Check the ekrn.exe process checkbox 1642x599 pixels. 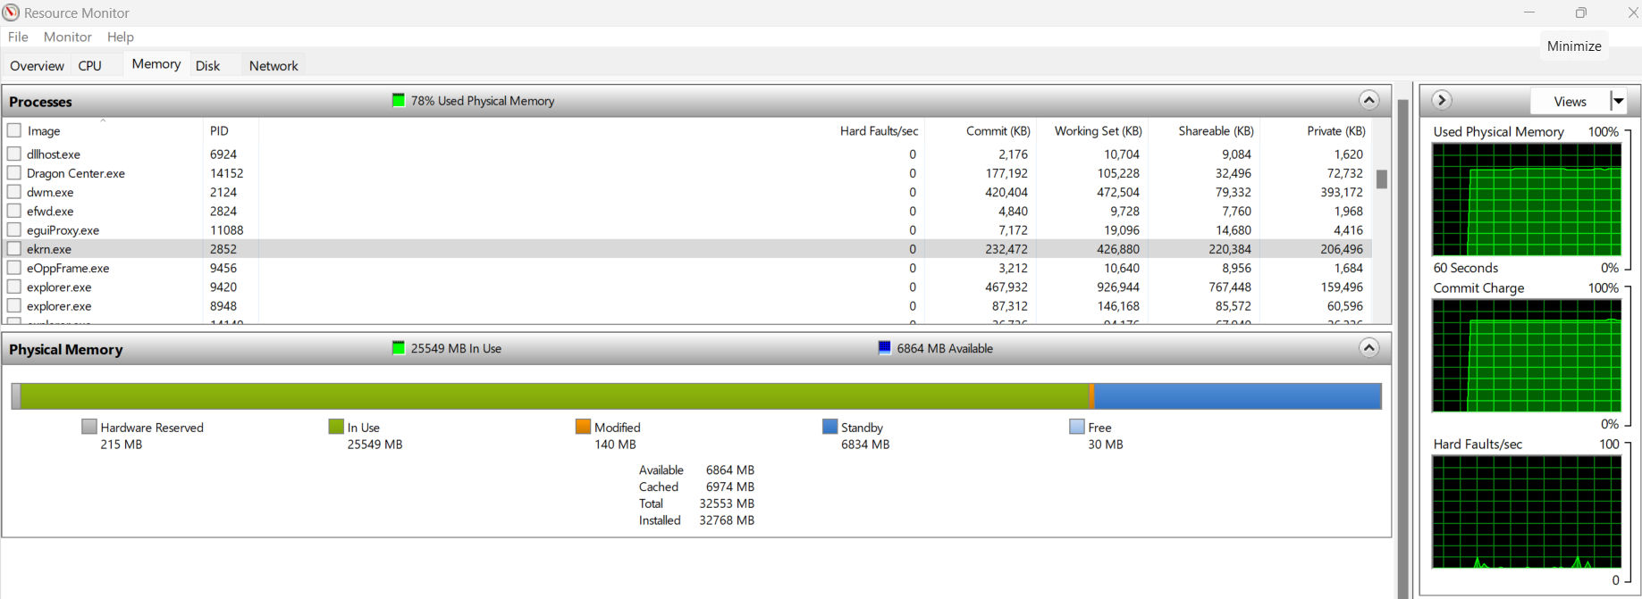[x=14, y=248]
